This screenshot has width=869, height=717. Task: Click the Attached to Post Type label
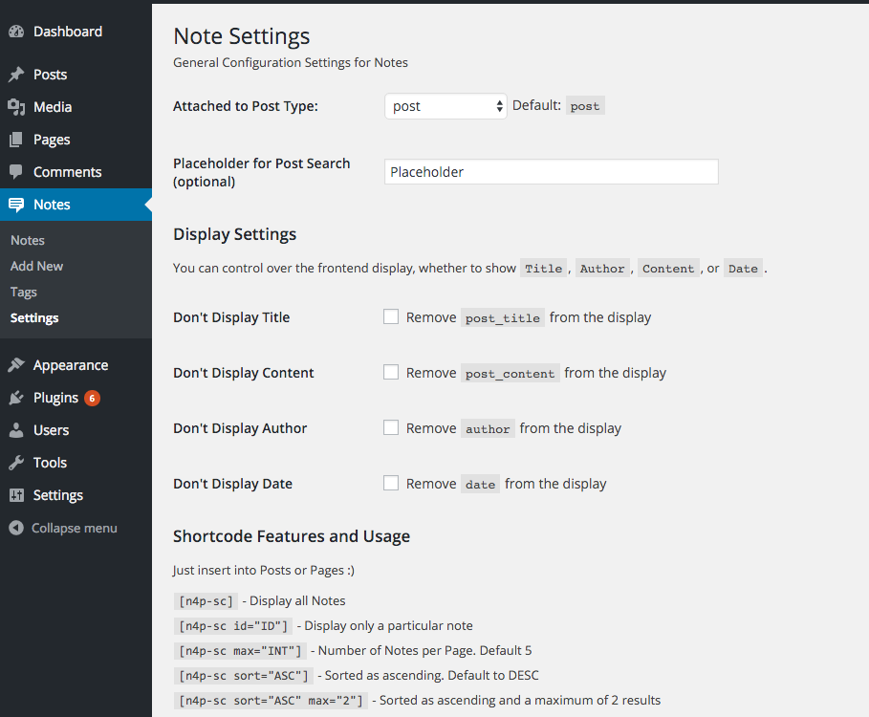point(246,106)
